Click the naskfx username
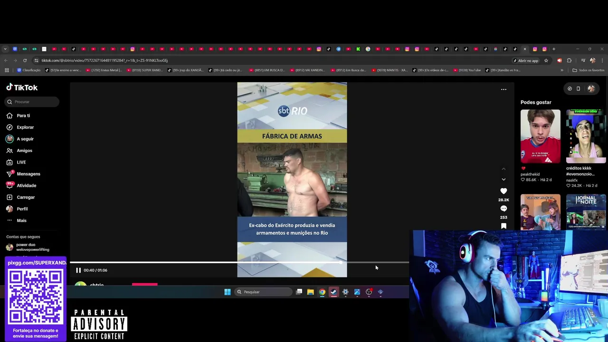The height and width of the screenshot is (342, 608). click(x=572, y=180)
